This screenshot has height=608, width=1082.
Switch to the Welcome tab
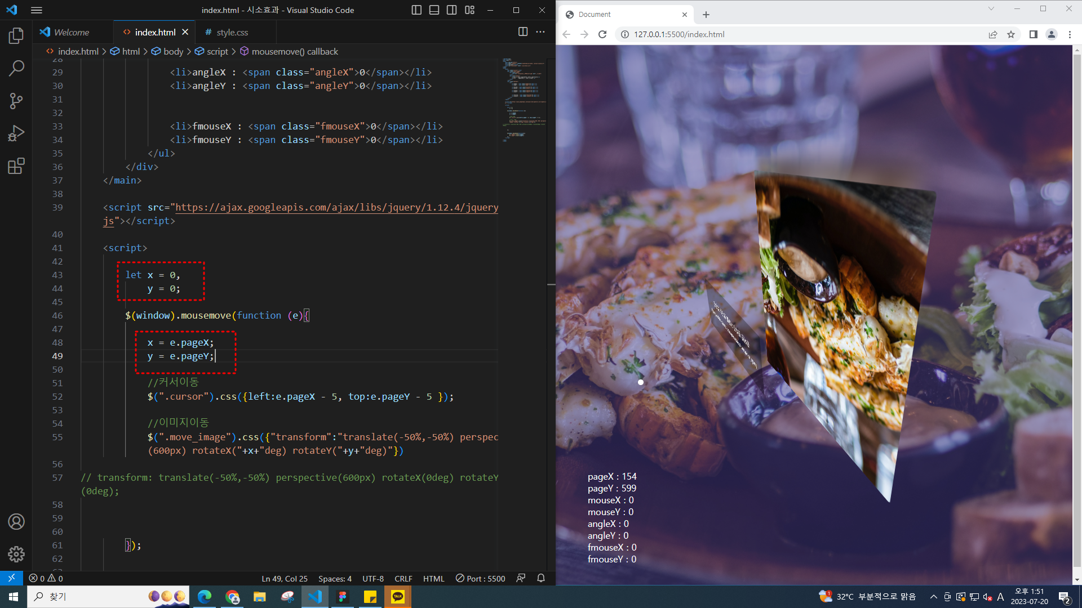pos(71,33)
